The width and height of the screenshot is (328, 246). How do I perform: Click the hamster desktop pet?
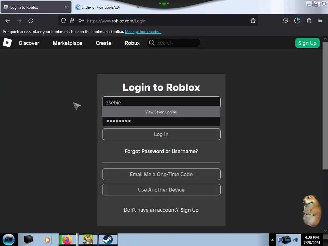pos(312,211)
